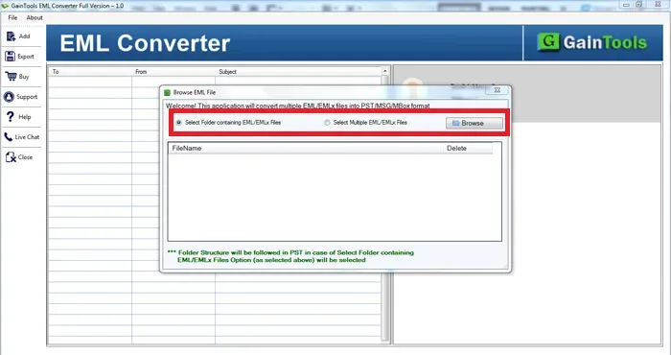Start Live Chat via phone icon
Viewport: 671px width, 355px height.
(x=8, y=137)
